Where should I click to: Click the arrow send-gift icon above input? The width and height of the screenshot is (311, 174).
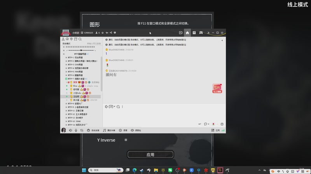click(106, 107)
